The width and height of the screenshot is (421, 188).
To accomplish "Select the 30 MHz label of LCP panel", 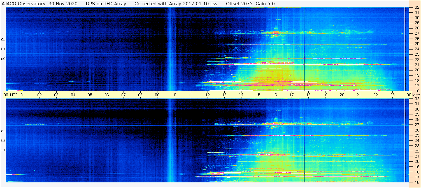I will point(417,109).
